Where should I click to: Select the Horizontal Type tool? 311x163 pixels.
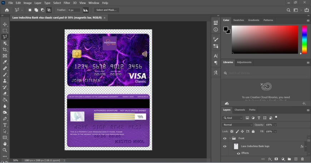5,125
